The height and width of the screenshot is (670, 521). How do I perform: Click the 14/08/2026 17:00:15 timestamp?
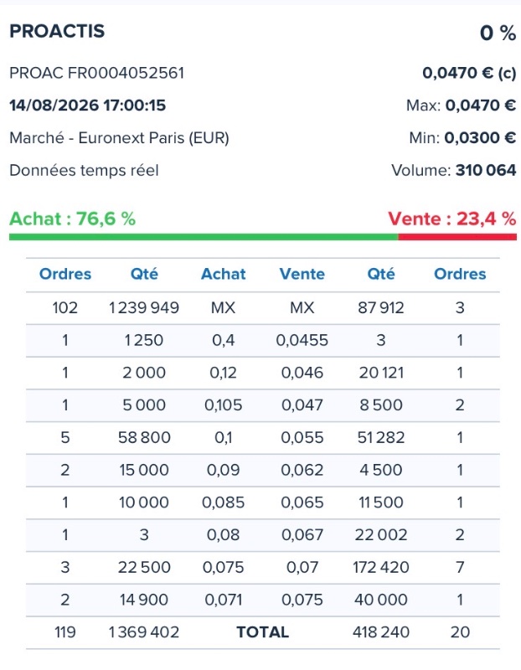[88, 106]
